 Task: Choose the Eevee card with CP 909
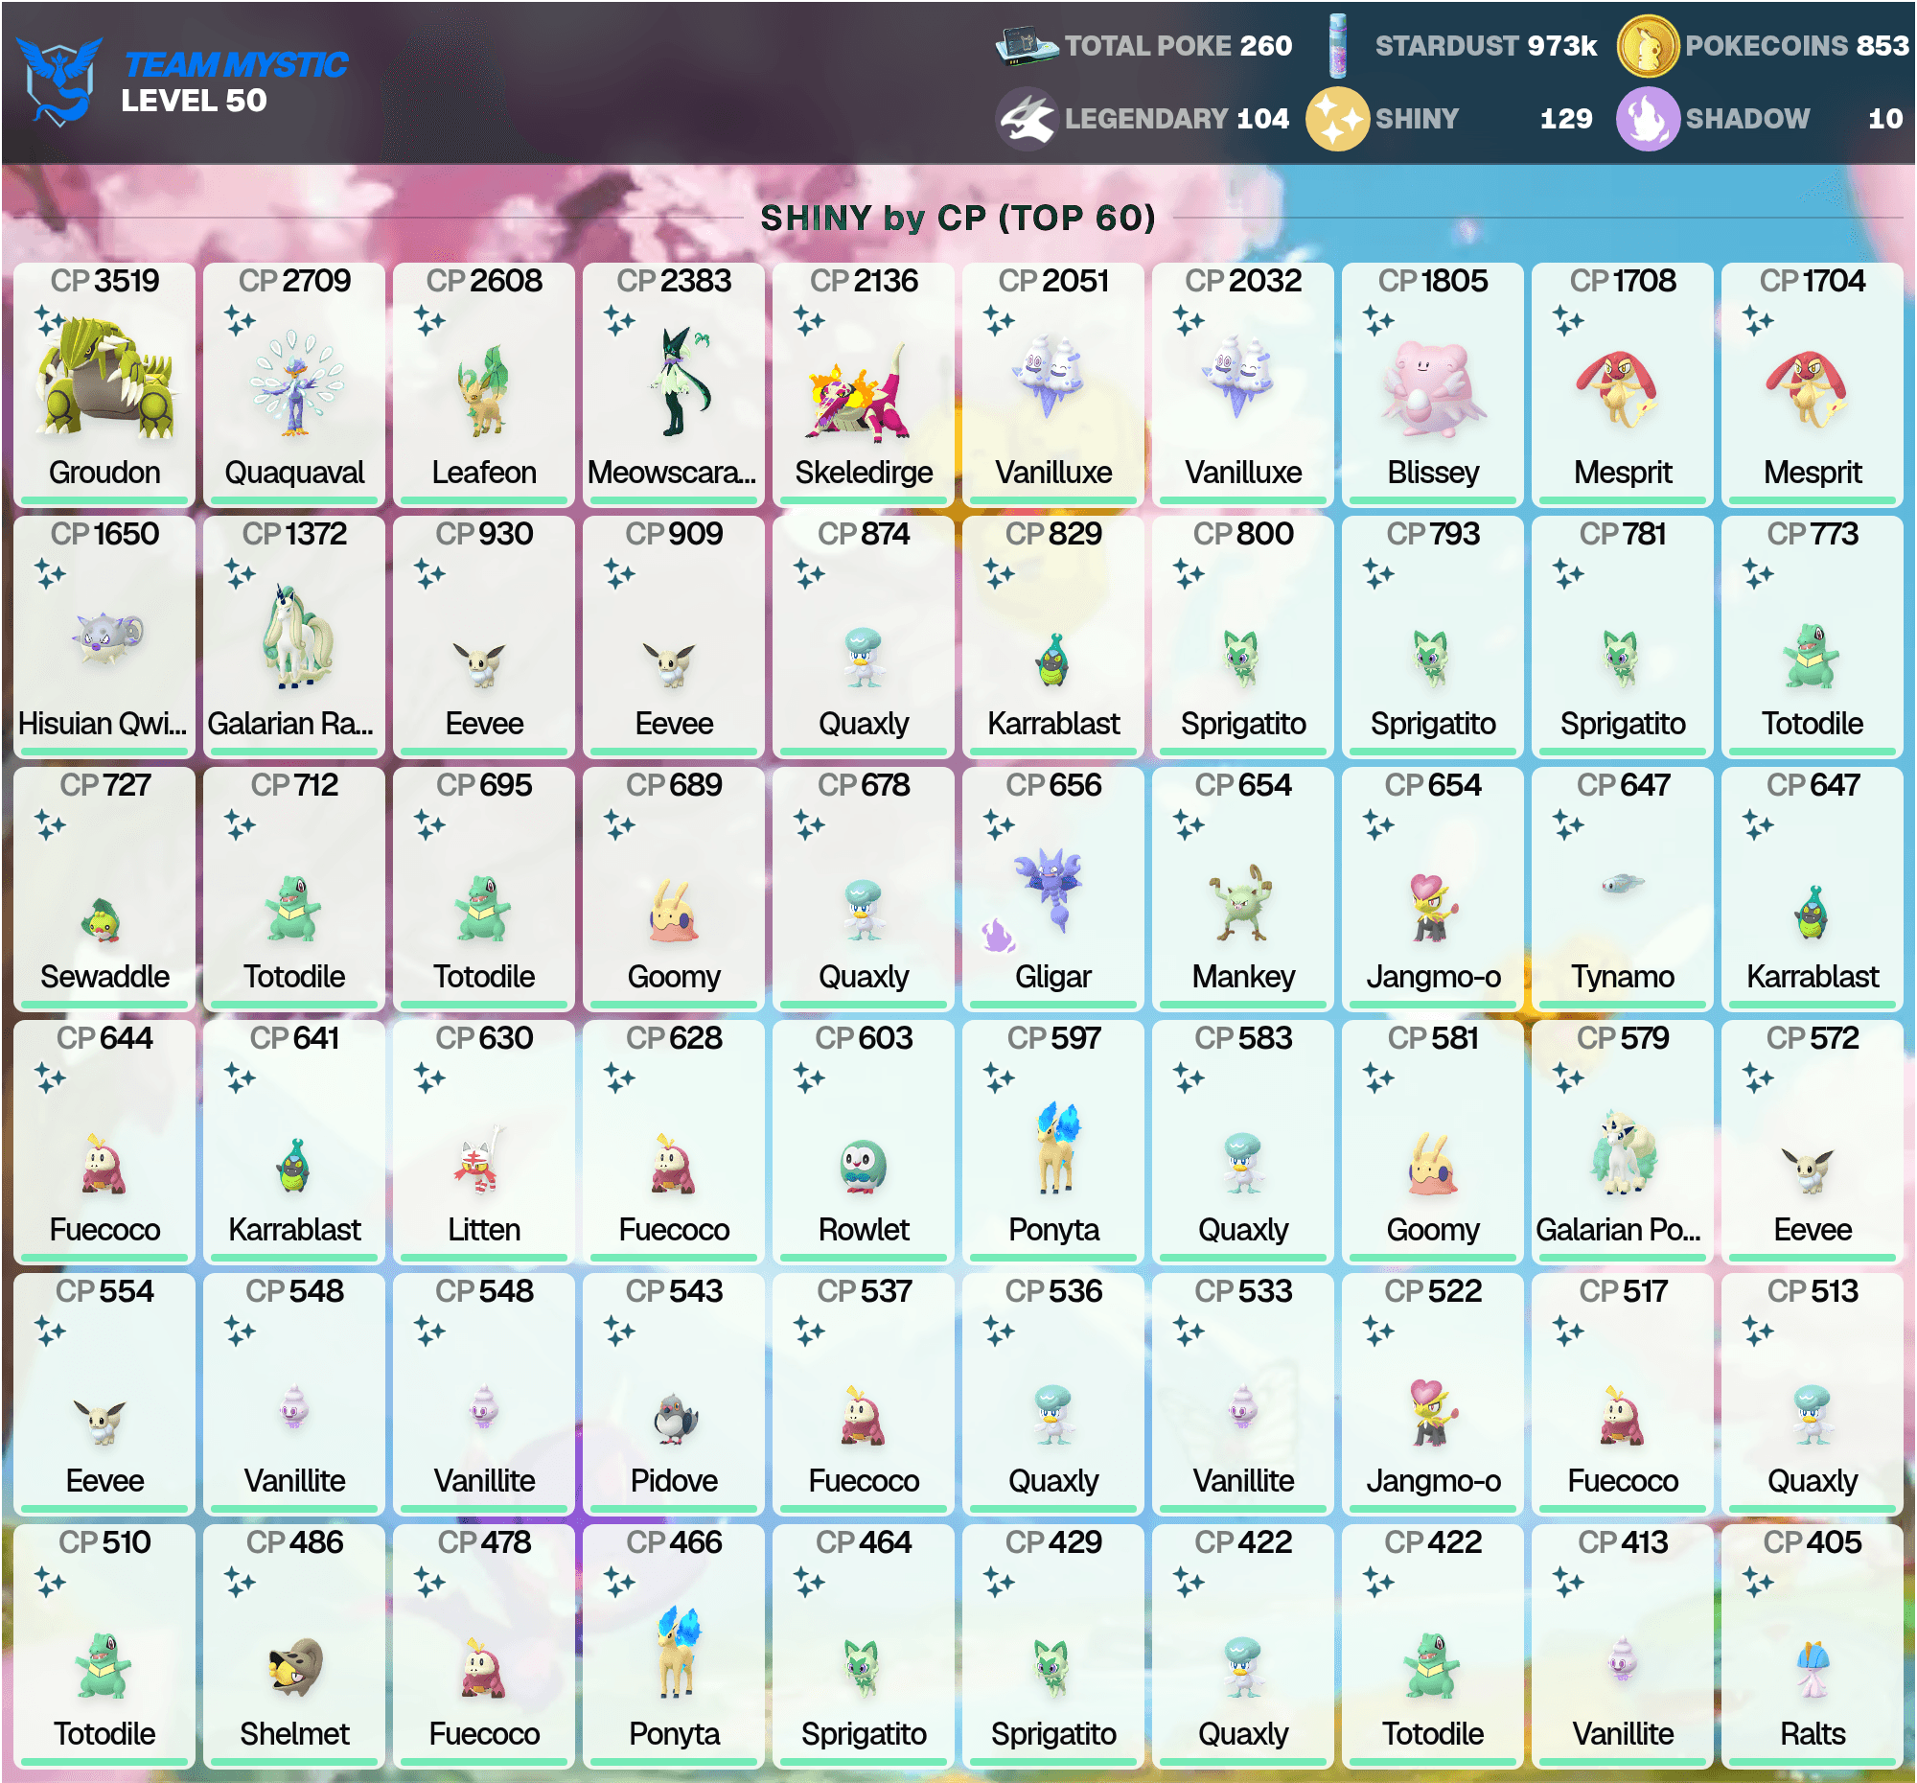pos(674,637)
